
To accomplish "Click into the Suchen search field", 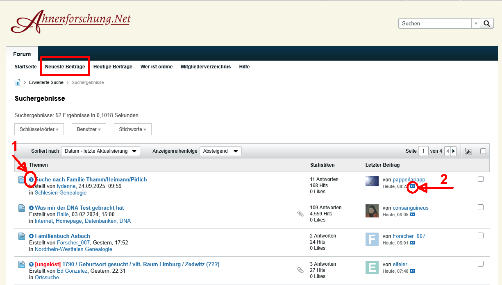I will click(x=434, y=23).
